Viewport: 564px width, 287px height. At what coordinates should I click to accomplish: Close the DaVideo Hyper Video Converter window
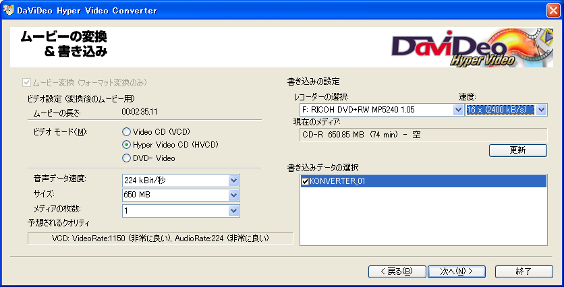(x=553, y=11)
